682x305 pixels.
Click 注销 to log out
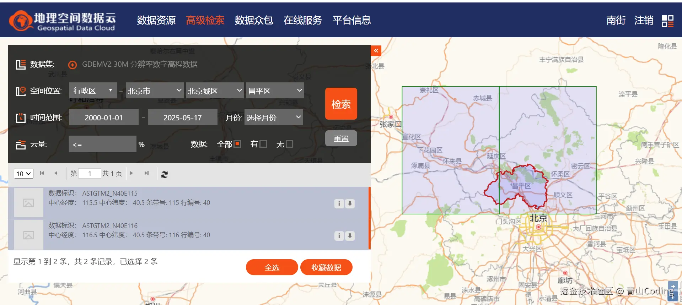pos(644,20)
